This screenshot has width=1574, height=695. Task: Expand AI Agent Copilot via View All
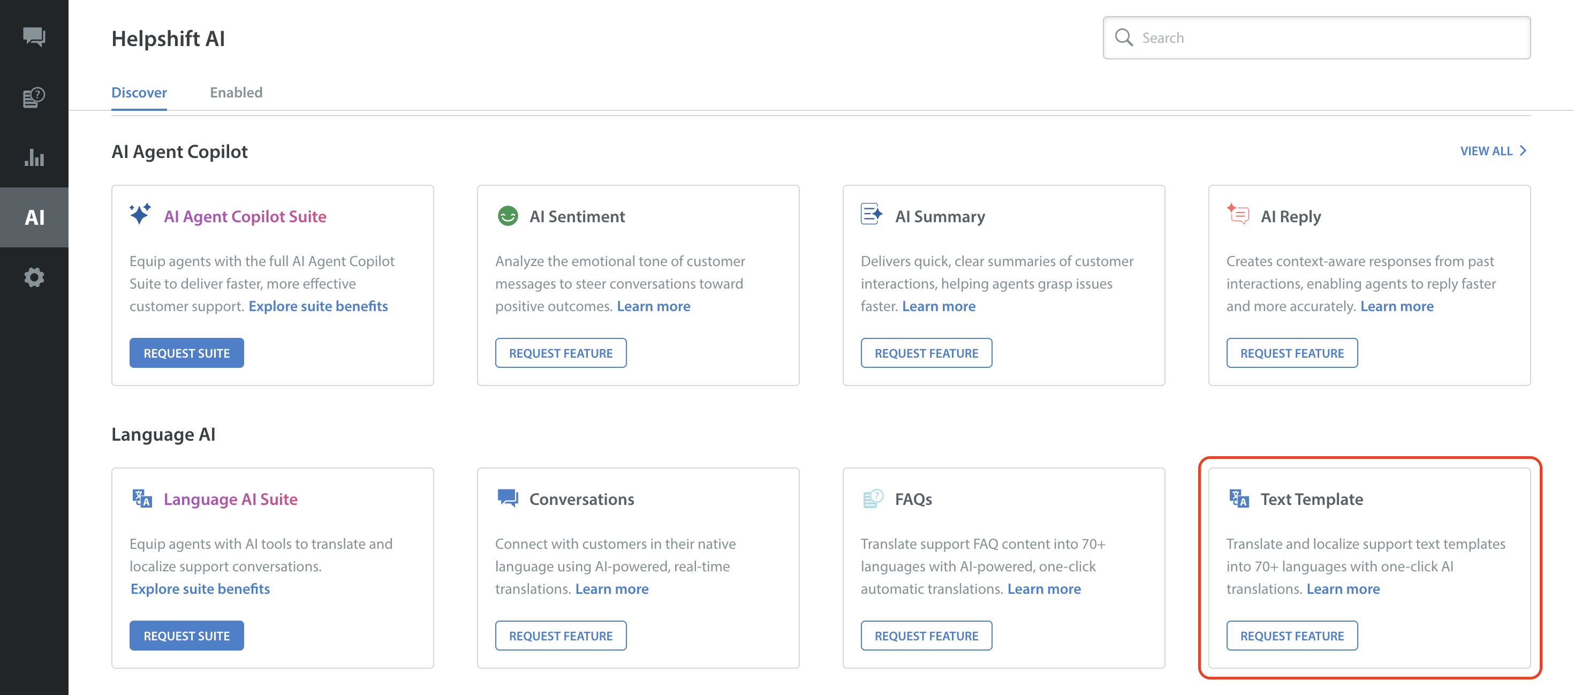point(1493,151)
